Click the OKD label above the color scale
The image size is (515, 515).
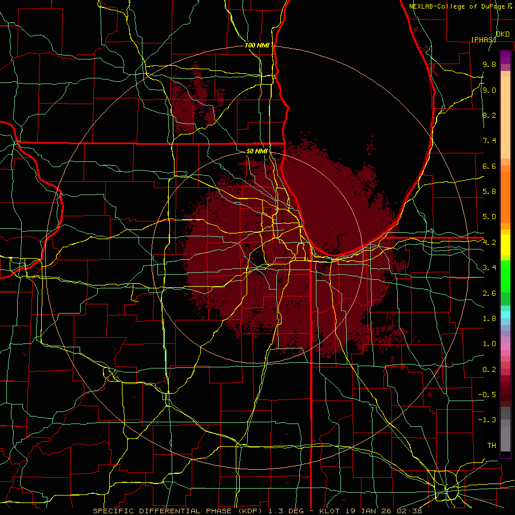[x=503, y=34]
